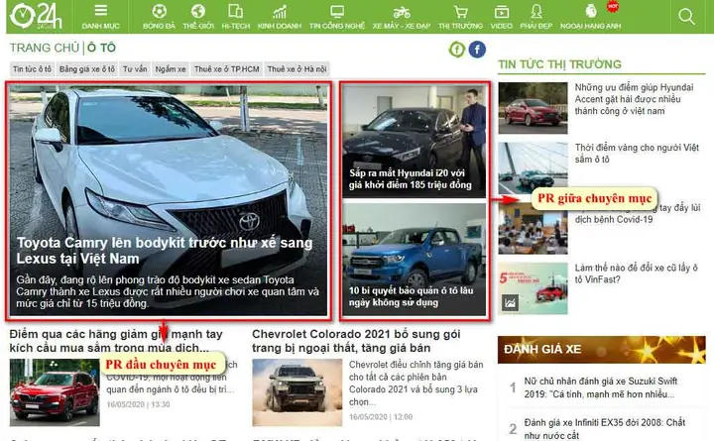
Task: Open Hyundai Accent ưu điểm article link
Action: tap(634, 99)
